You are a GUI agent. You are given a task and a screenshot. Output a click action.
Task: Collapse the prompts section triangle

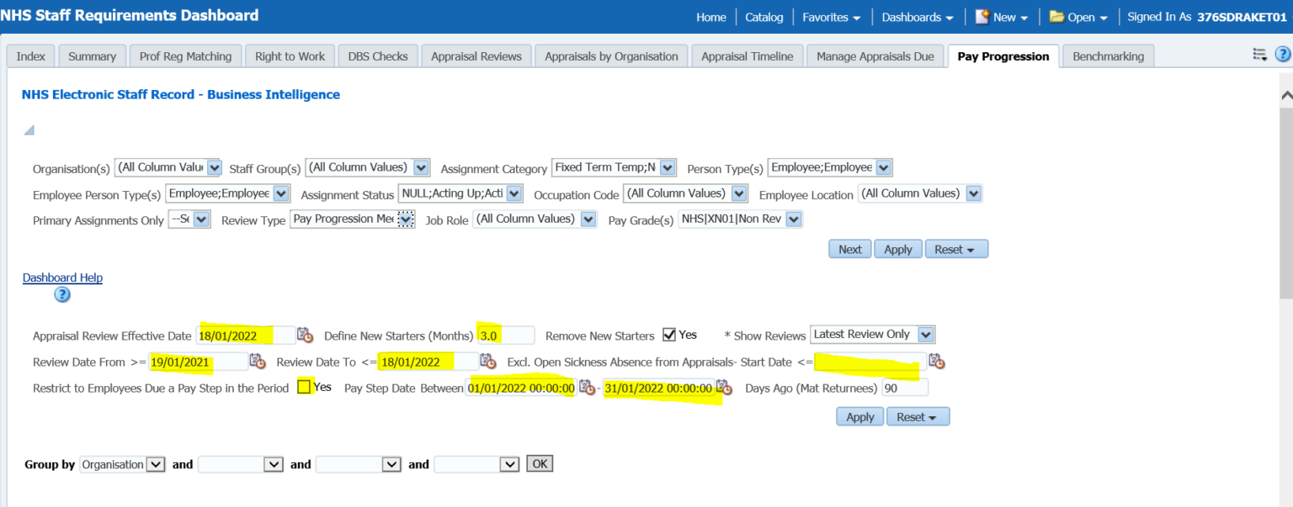[x=29, y=130]
